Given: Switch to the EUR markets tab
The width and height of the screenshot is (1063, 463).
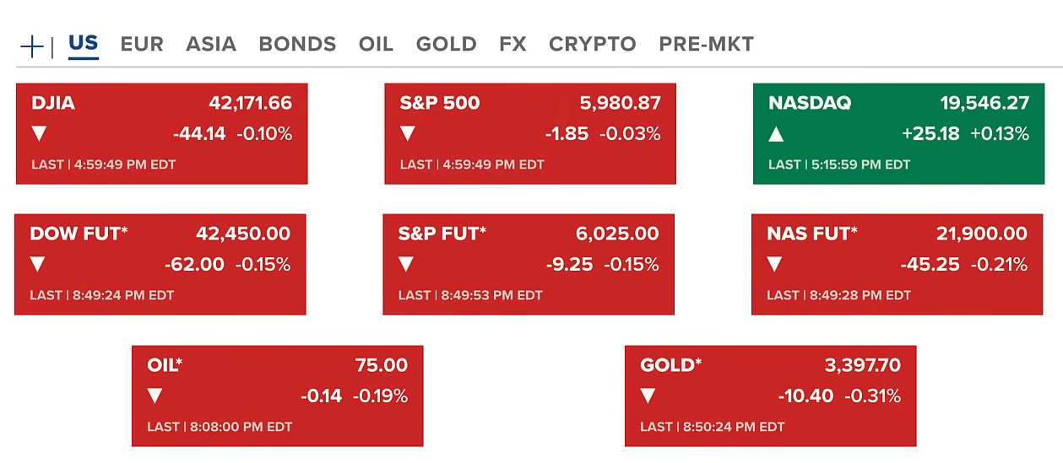Looking at the screenshot, I should coord(142,44).
